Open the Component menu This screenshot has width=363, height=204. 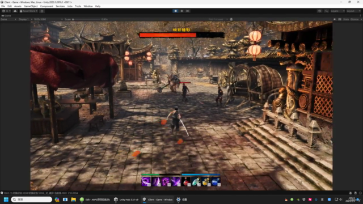point(47,6)
